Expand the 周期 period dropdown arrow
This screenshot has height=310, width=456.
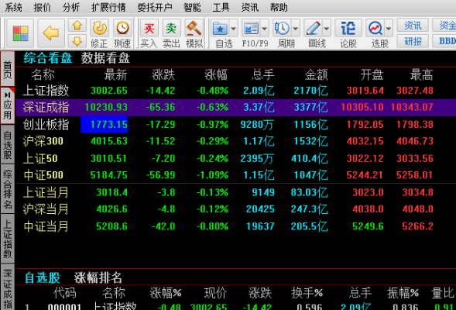(296, 29)
